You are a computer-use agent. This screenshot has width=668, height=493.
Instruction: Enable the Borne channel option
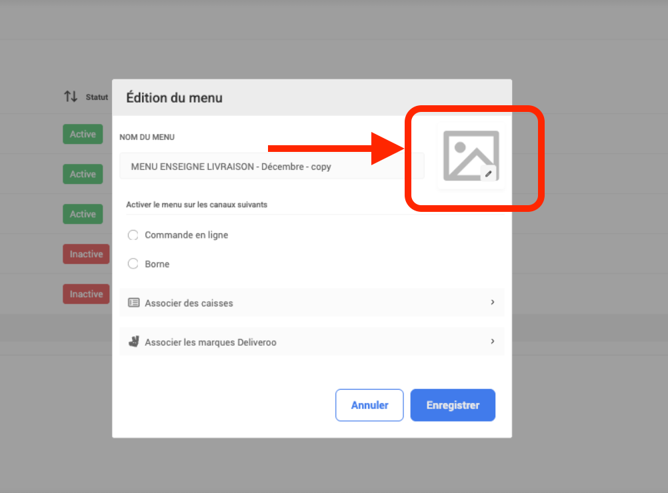pyautogui.click(x=133, y=264)
